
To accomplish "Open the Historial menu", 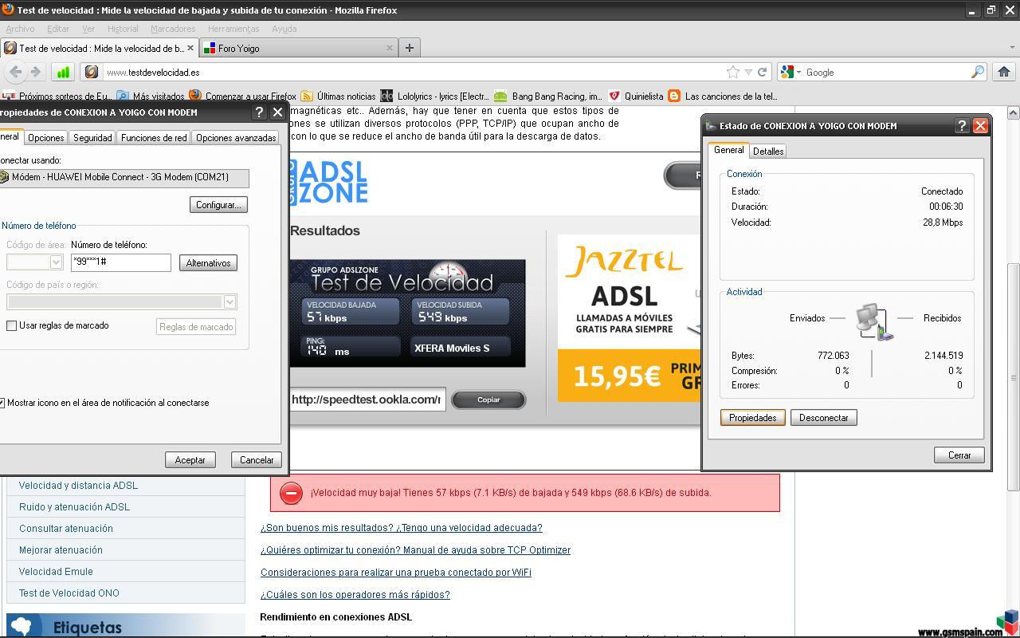I will [x=123, y=29].
